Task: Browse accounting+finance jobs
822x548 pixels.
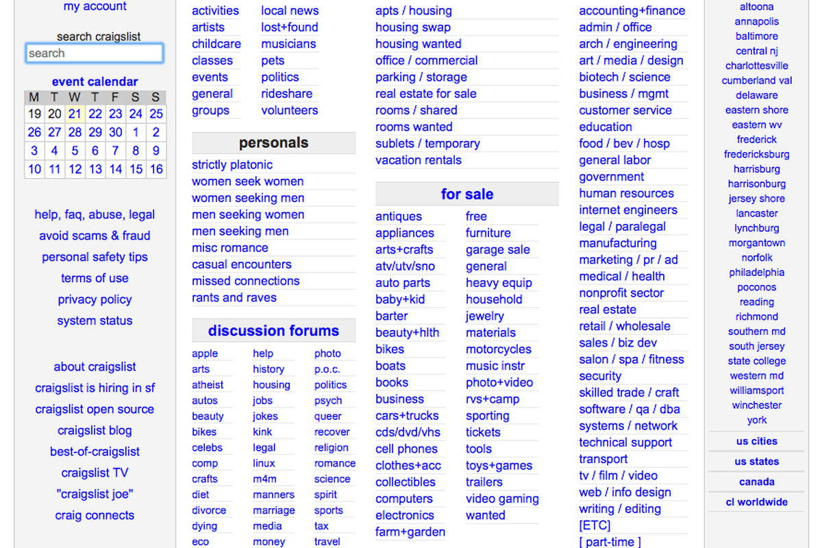Action: (x=632, y=11)
